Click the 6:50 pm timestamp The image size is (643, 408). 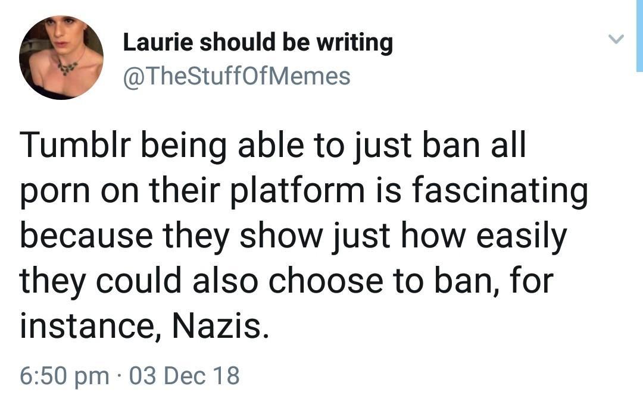point(65,376)
